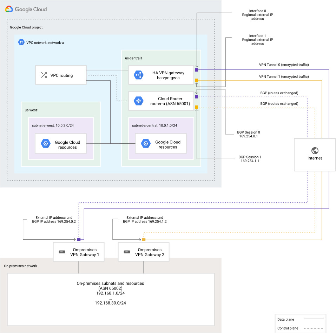The image size is (336, 333).
Task: Click the 192.168.1.0/24 subnet text
Action: click(x=110, y=293)
